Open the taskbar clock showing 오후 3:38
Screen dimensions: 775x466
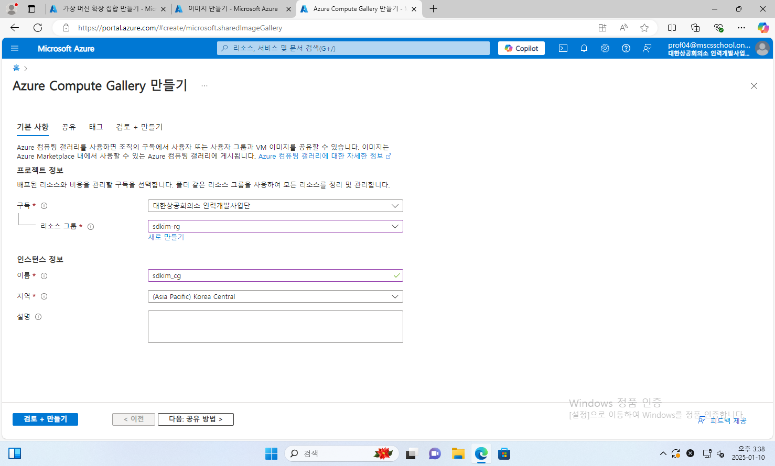coord(748,453)
